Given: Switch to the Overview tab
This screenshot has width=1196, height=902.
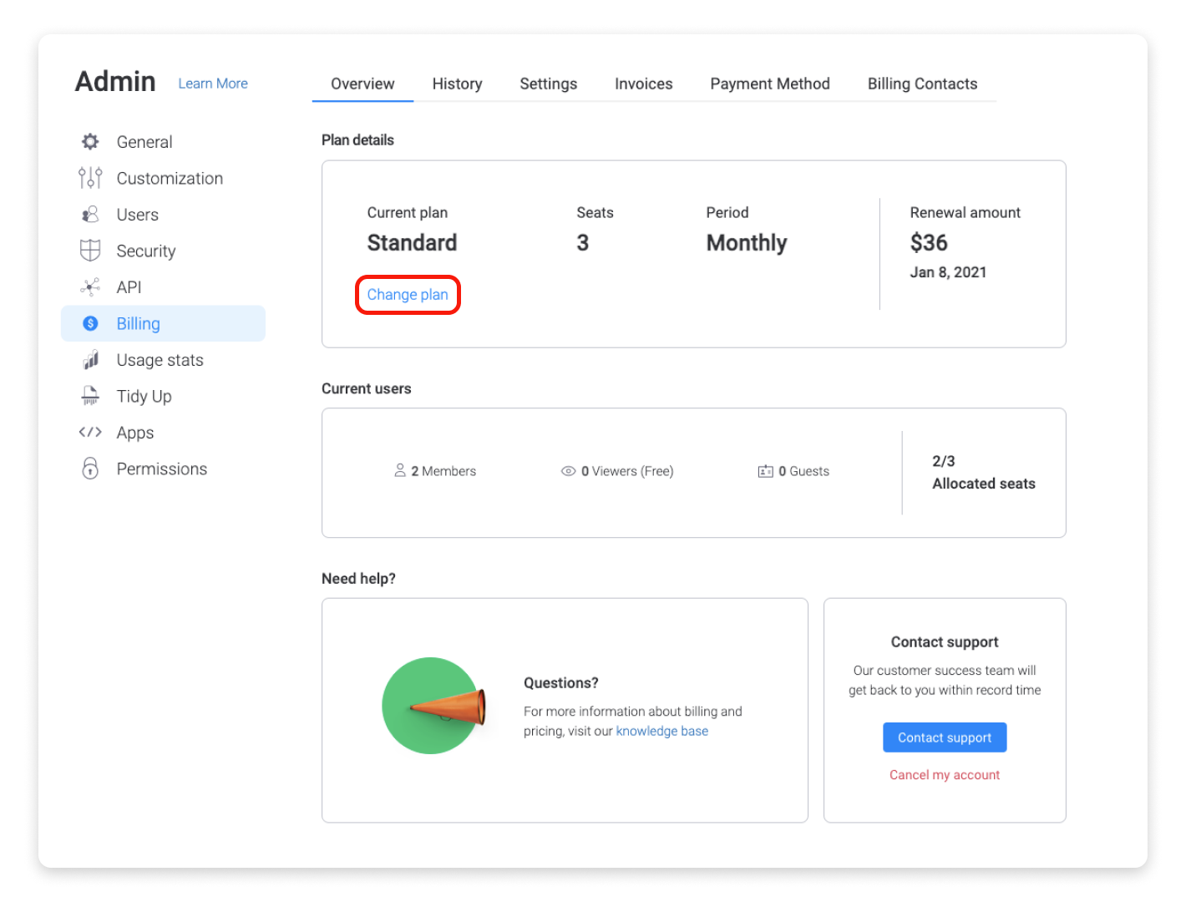Looking at the screenshot, I should tap(362, 84).
